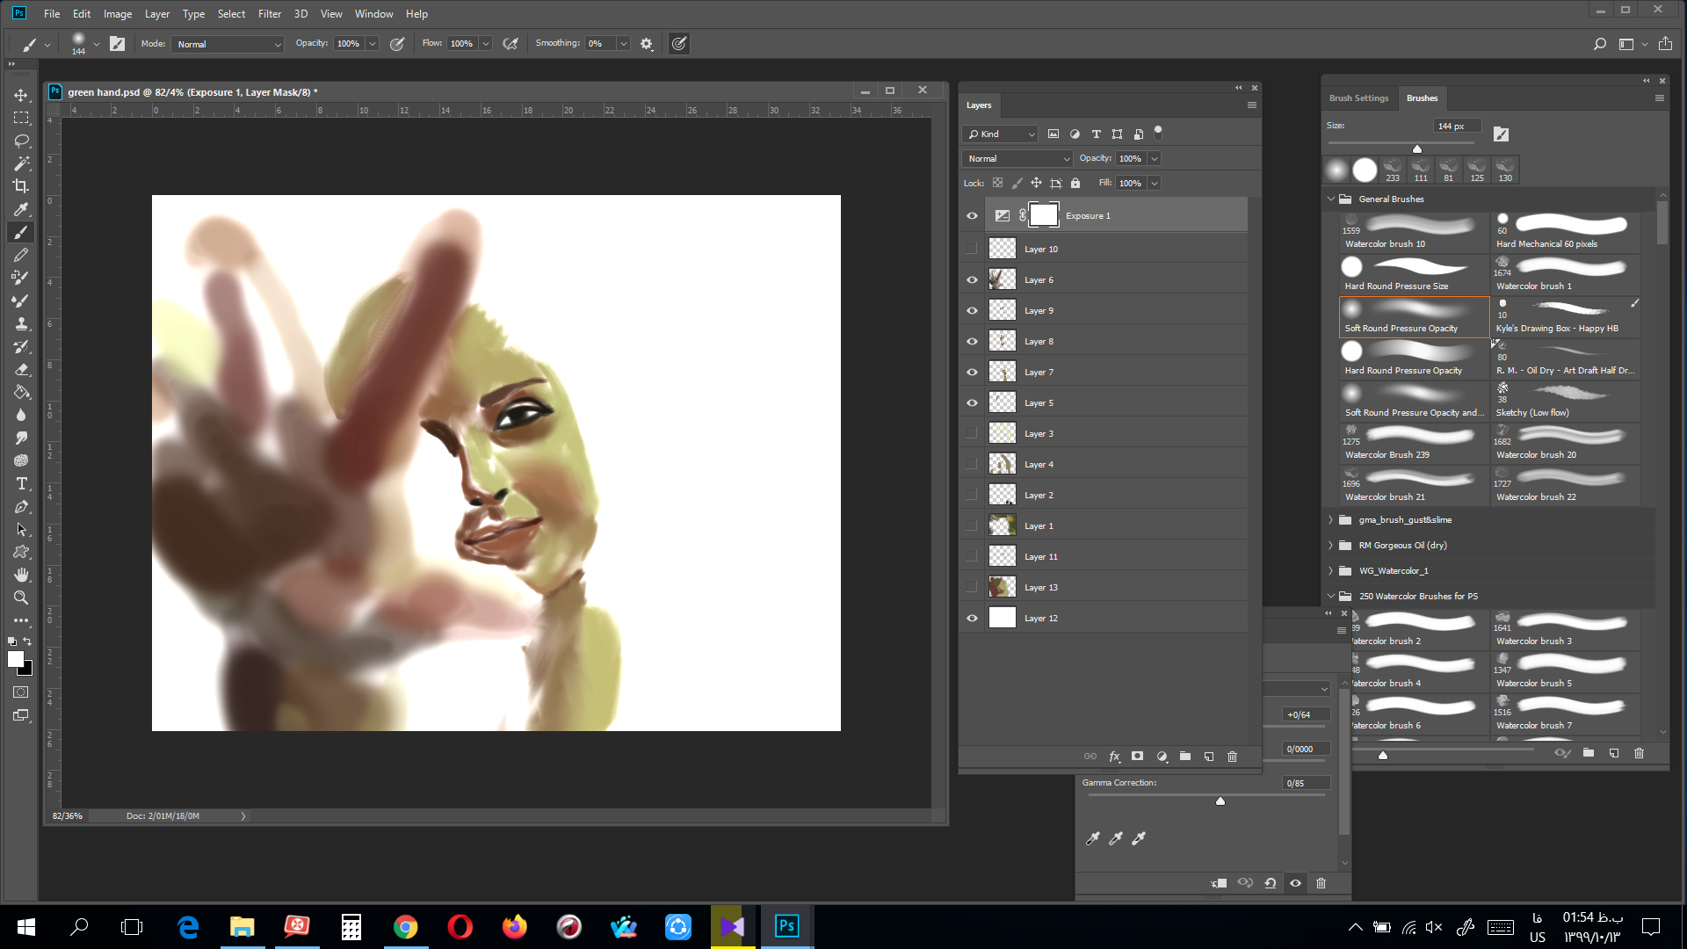Hide Layer 5 visibility eye
Viewport: 1687px width, 949px height.
pyautogui.click(x=972, y=403)
